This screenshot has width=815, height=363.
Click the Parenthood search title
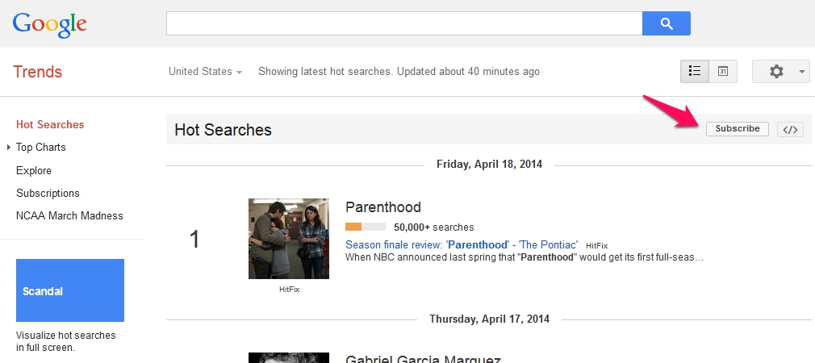[x=383, y=207]
